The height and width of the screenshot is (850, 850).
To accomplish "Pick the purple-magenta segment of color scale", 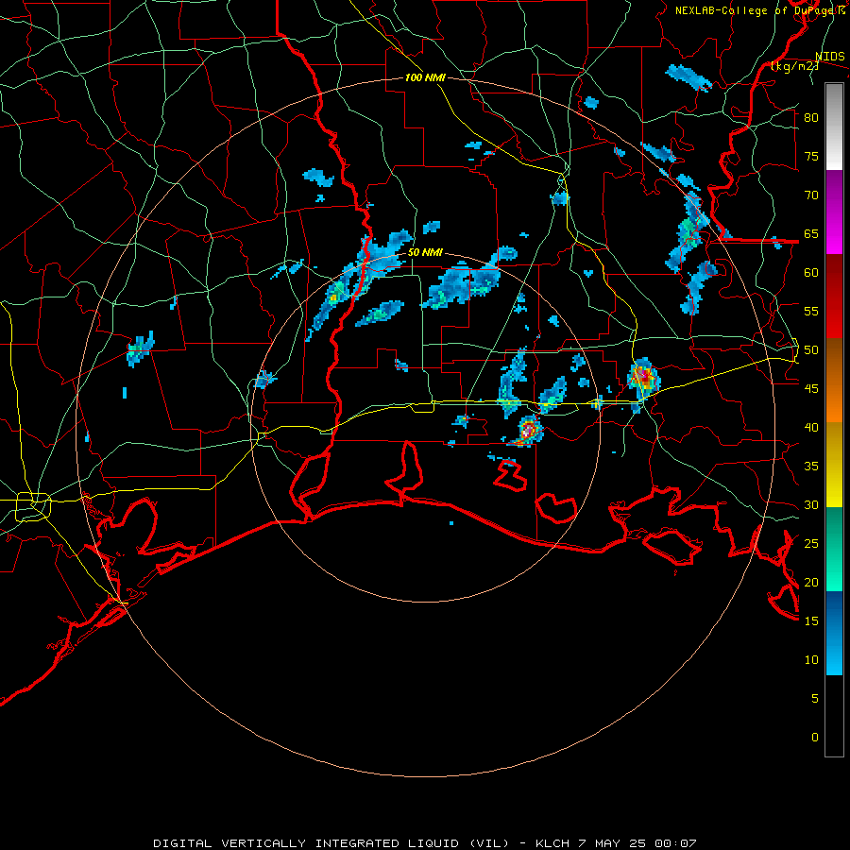I will (834, 212).
